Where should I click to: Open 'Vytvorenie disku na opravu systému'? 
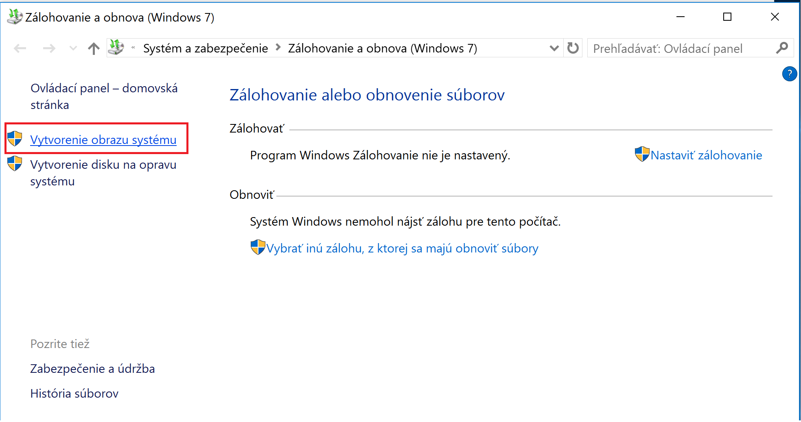(103, 173)
